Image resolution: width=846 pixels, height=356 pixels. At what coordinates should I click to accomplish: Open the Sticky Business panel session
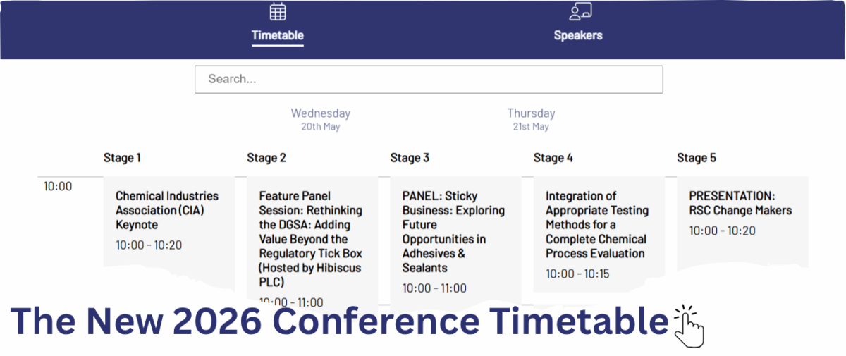coord(454,231)
